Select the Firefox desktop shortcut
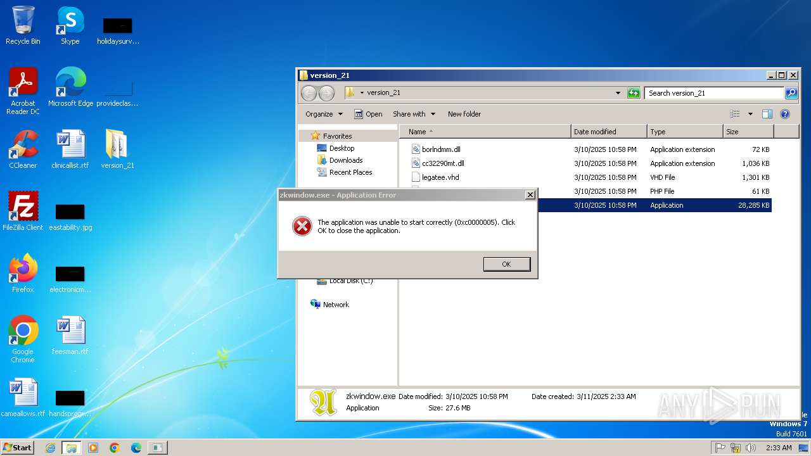The image size is (811, 456). pos(23,274)
